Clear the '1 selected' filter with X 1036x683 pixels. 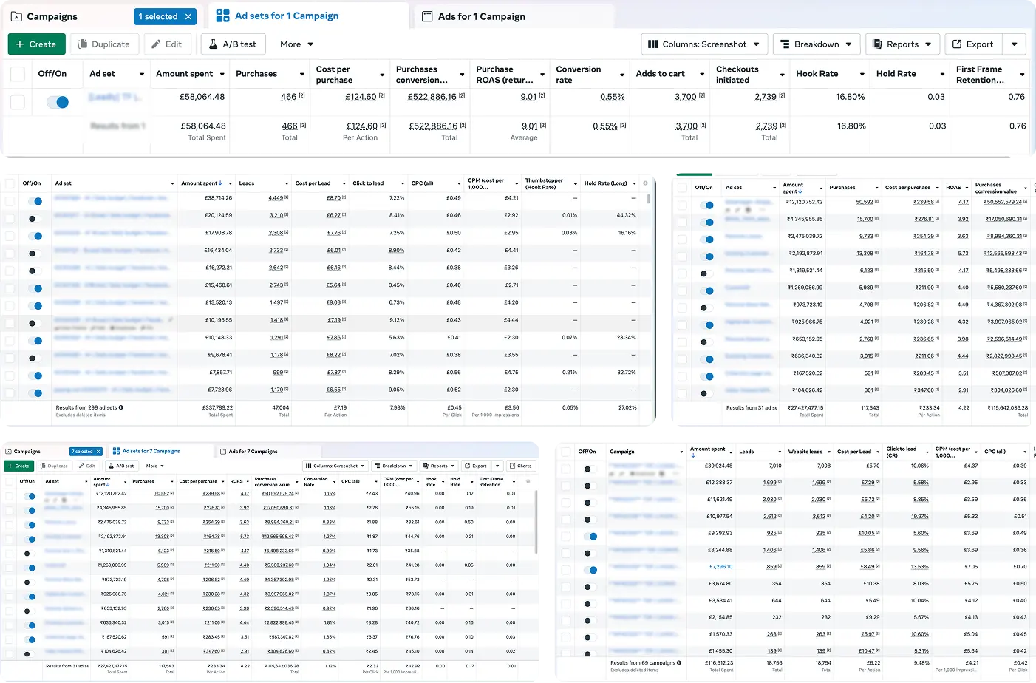tap(188, 16)
